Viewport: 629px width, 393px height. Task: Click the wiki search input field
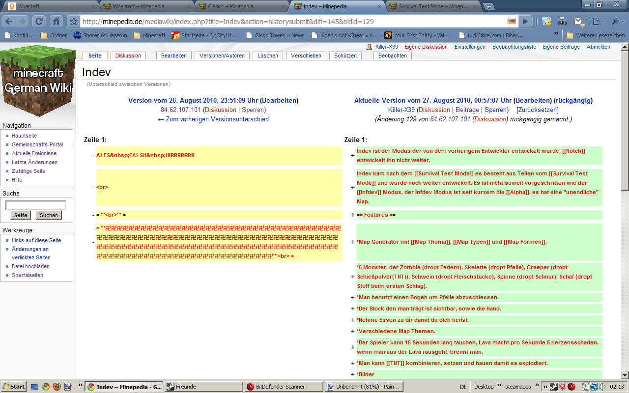[x=35, y=205]
